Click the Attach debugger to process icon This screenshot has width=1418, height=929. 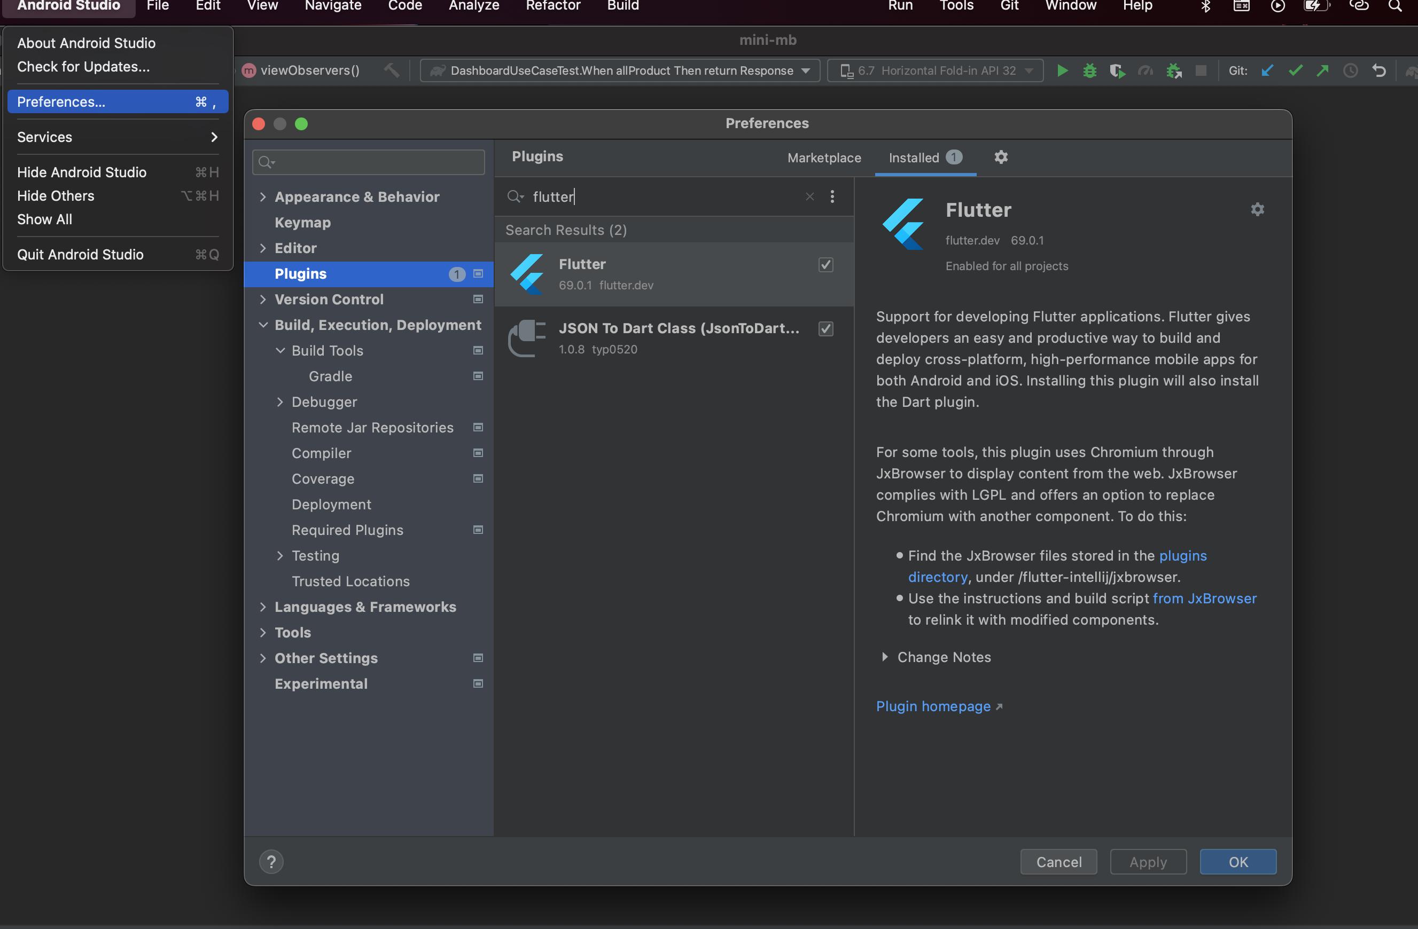click(x=1172, y=70)
